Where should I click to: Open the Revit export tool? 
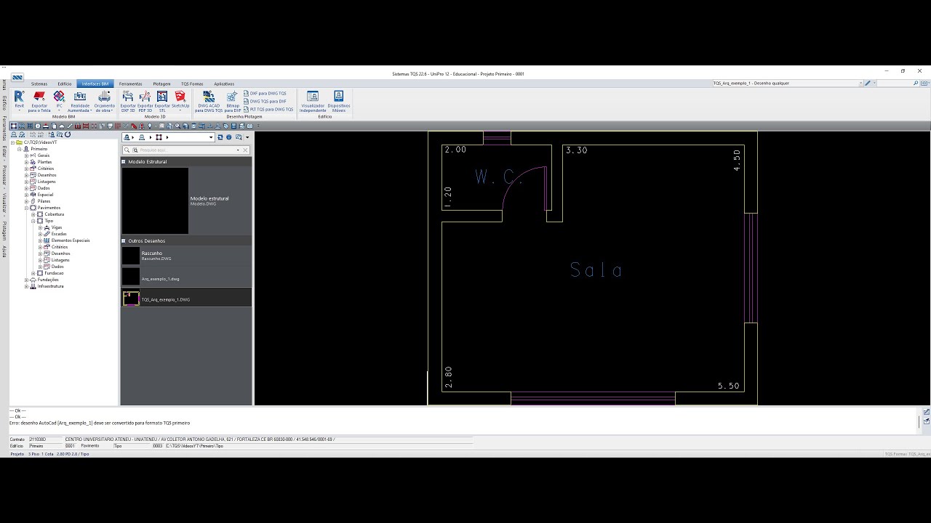20,100
